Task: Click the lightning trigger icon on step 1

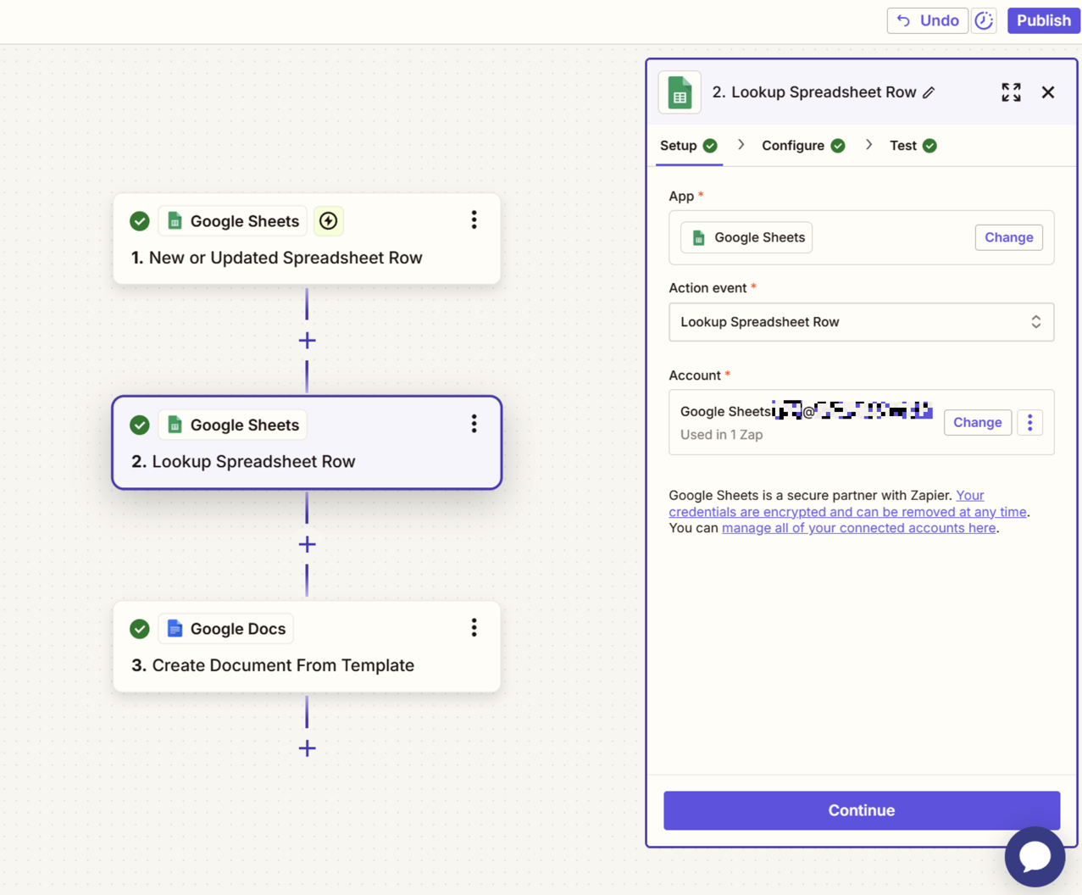Action: tap(328, 221)
